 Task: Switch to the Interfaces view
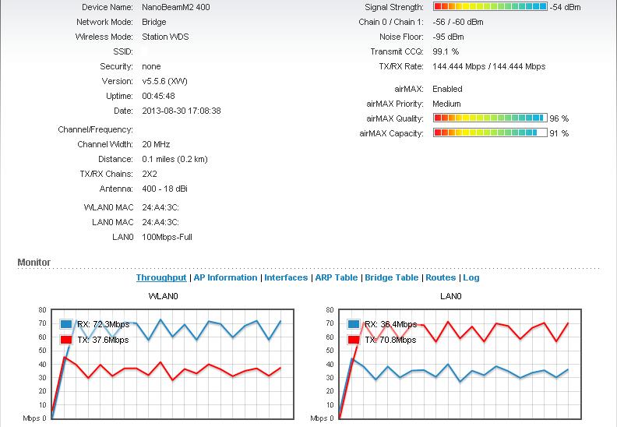coord(286,278)
